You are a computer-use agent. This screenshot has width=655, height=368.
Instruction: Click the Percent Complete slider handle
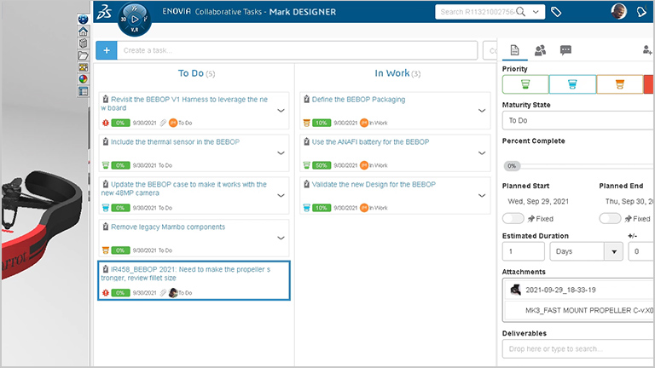(x=512, y=166)
